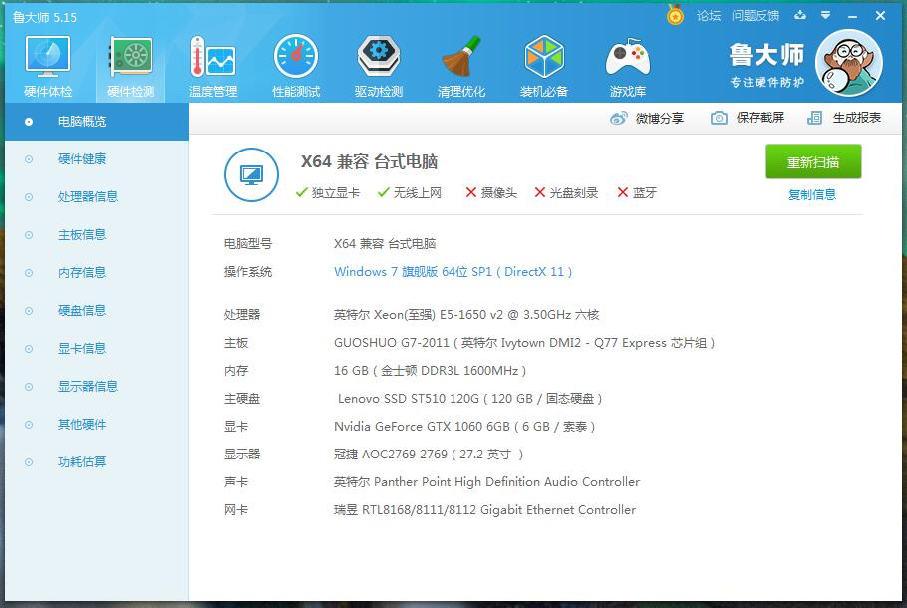Click the report generation icon
Viewport: 907px width, 608px height.
(x=814, y=118)
